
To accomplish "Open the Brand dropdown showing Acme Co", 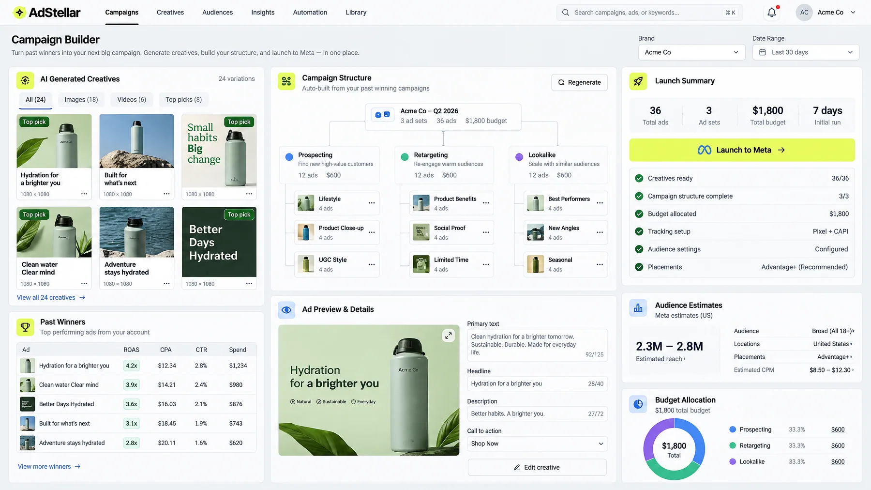I will (x=691, y=52).
